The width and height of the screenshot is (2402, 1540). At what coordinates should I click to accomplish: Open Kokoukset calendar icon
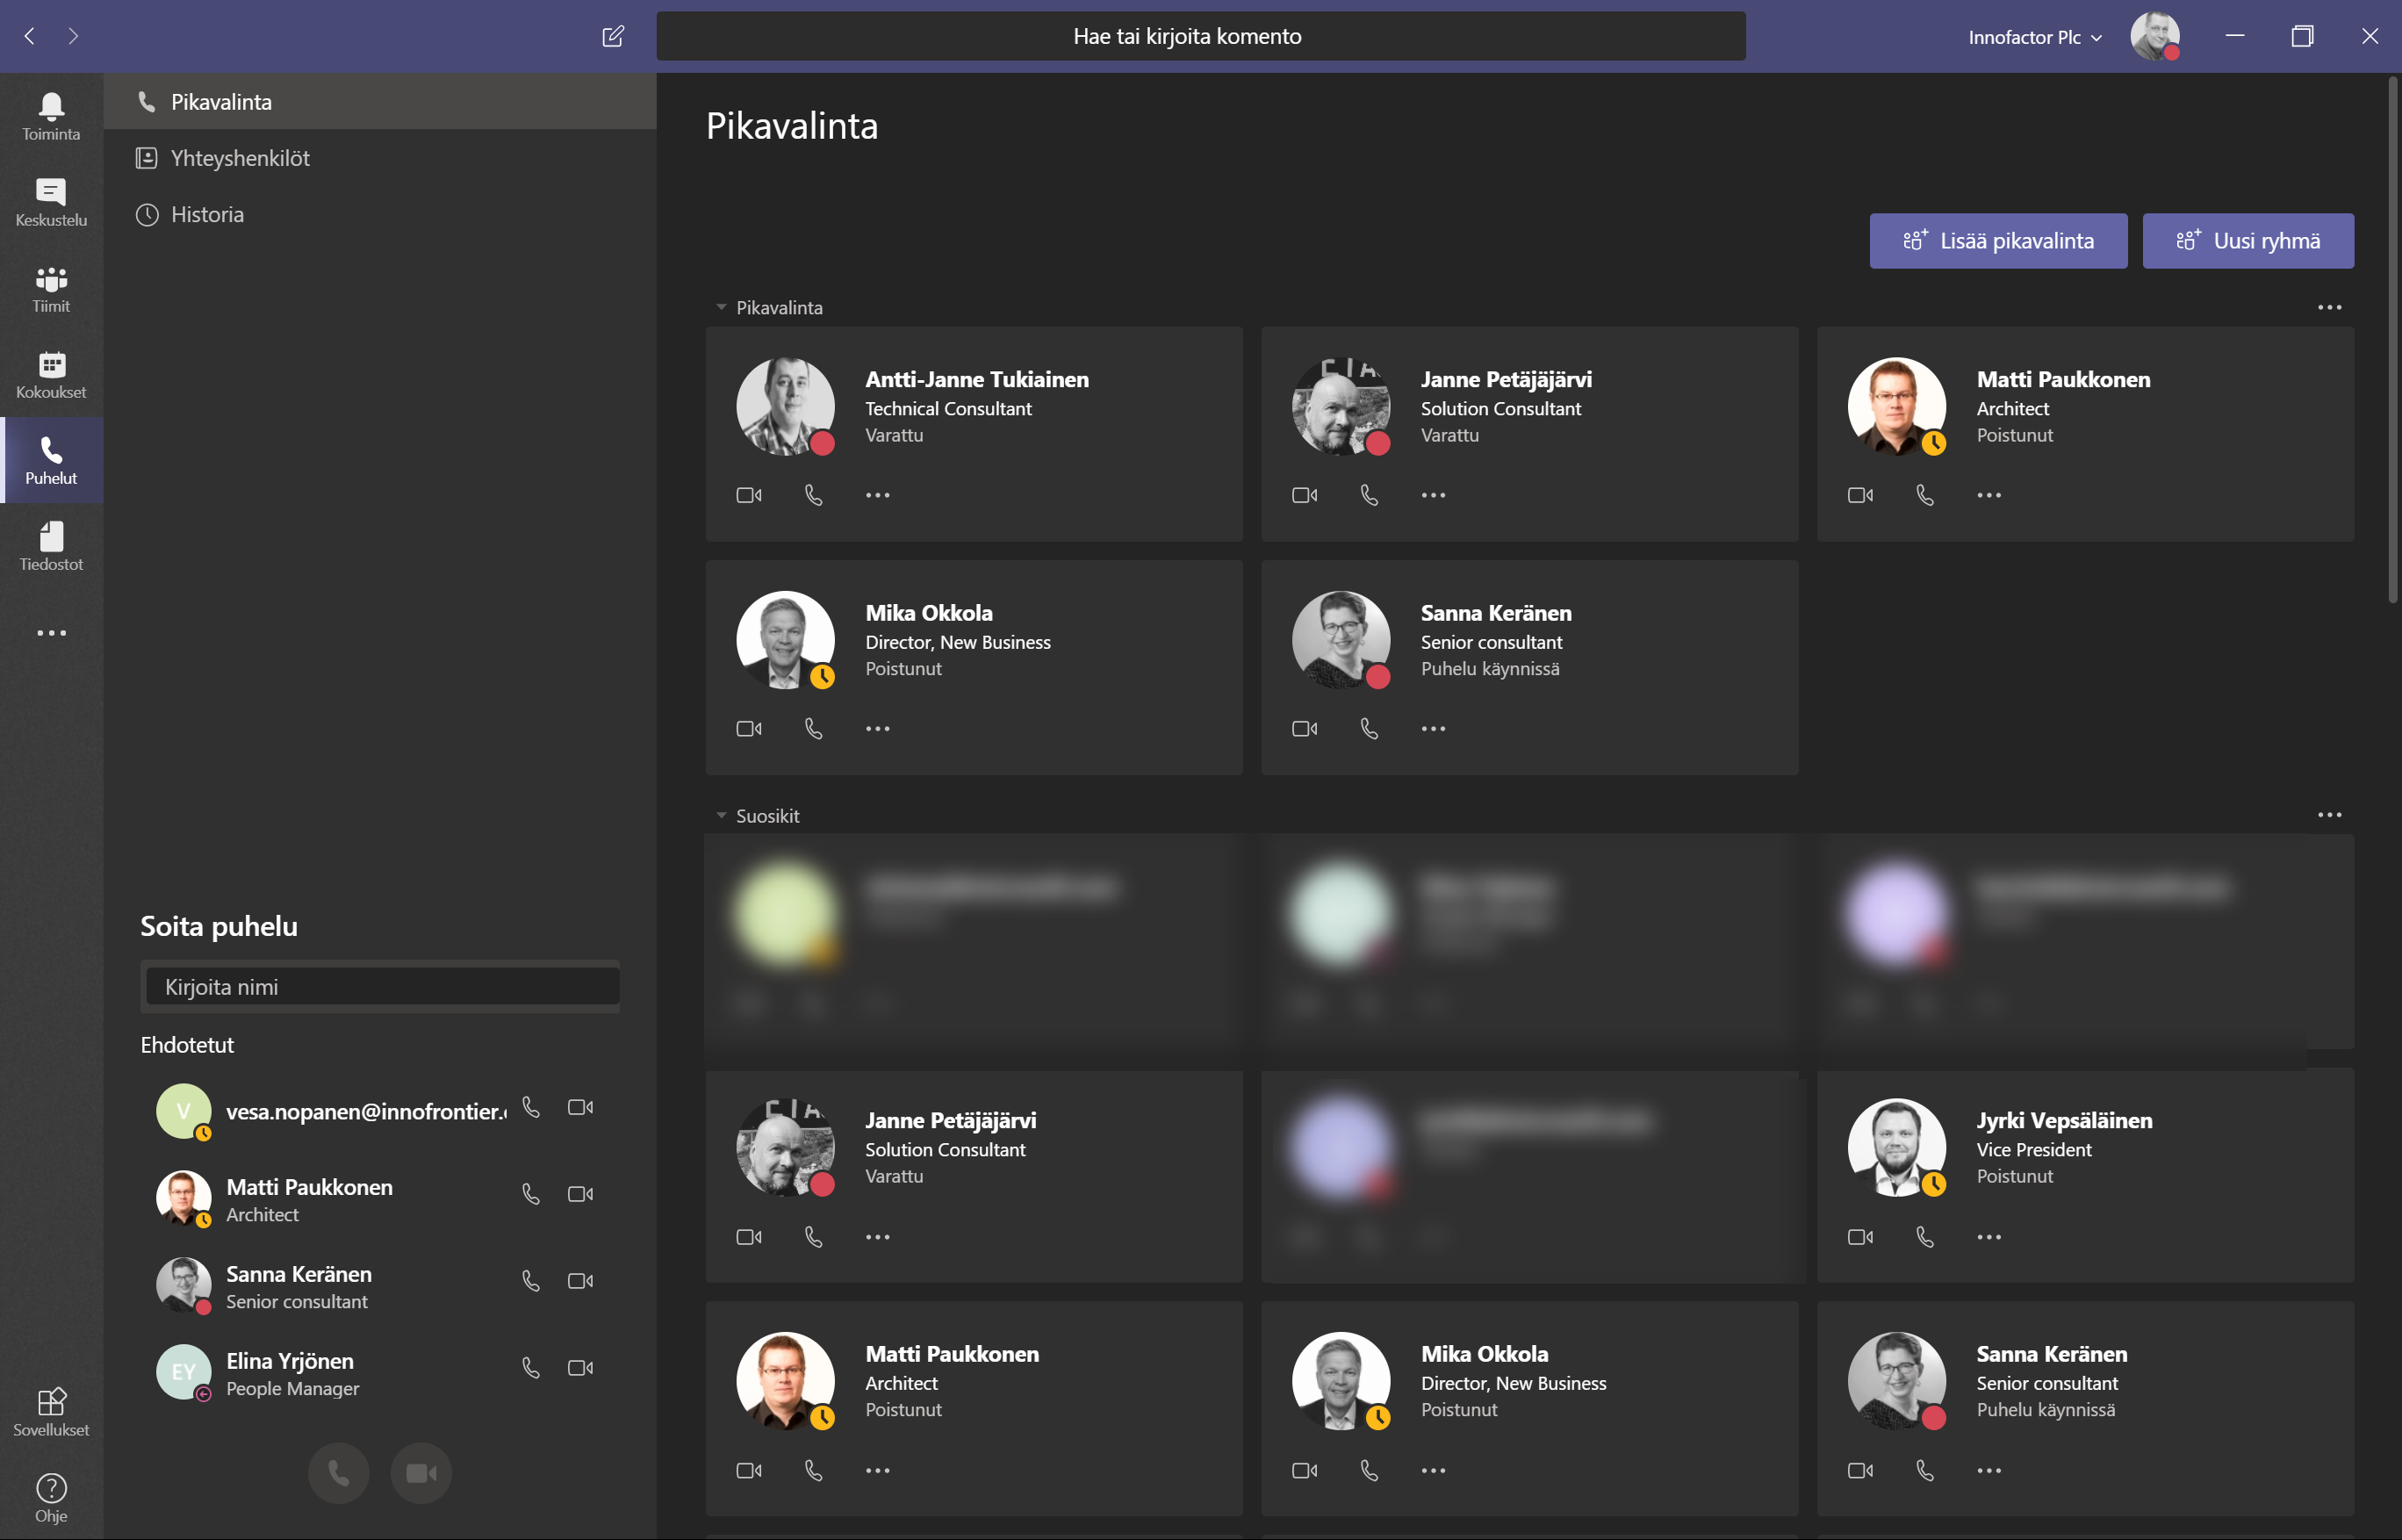point(51,374)
